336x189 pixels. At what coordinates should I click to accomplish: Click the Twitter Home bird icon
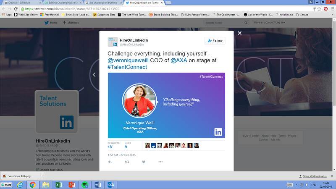point(47,23)
